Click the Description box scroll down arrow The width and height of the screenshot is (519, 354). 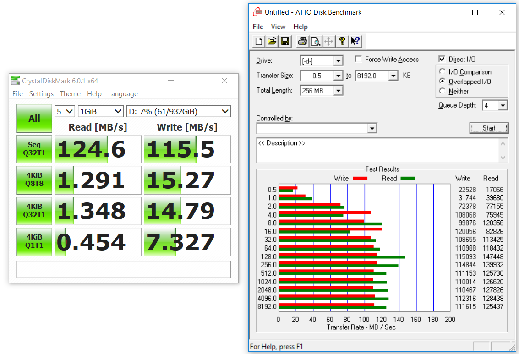503,158
